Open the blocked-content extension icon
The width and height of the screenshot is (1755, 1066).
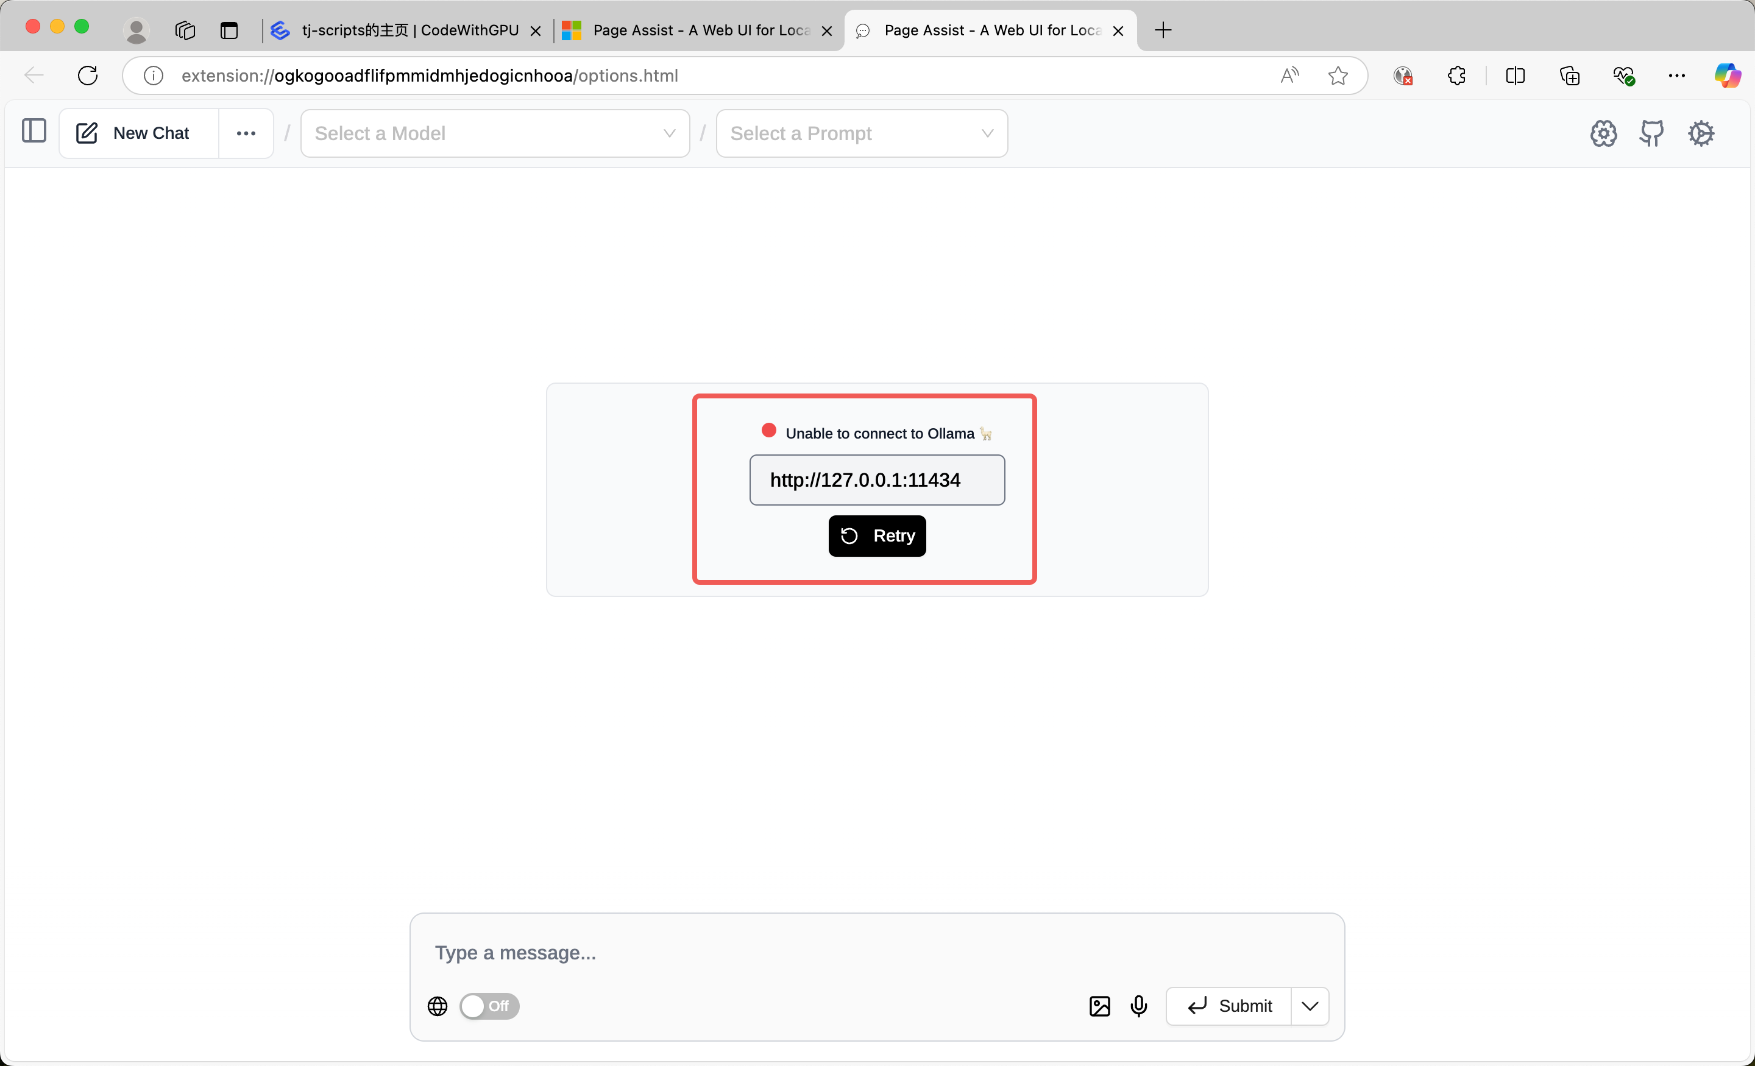(1402, 76)
